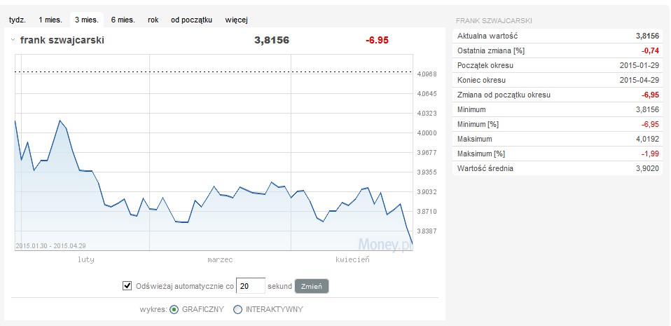This screenshot has width=671, height=326.
Task: Click the frank szwajcarski chart title
Action: (x=62, y=41)
